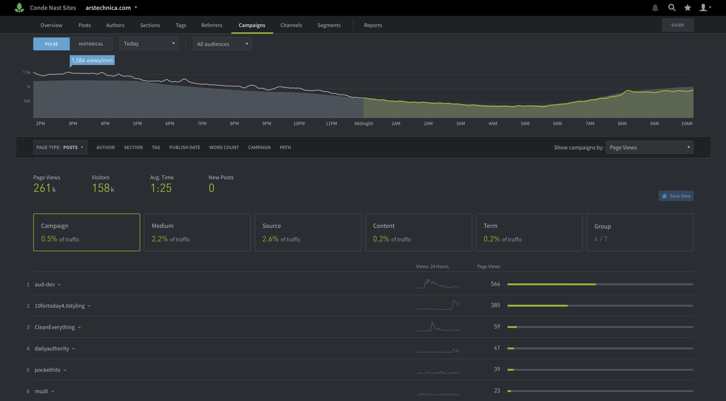Click the aud-dev page views bar
Viewport: 726px width, 401px height.
[552, 284]
